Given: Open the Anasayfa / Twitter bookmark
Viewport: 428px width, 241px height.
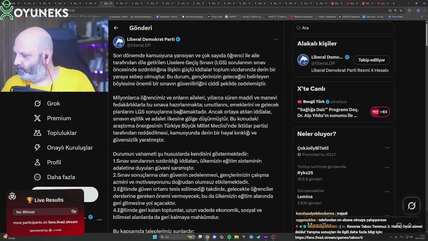Looking at the screenshot, I should 116,16.
